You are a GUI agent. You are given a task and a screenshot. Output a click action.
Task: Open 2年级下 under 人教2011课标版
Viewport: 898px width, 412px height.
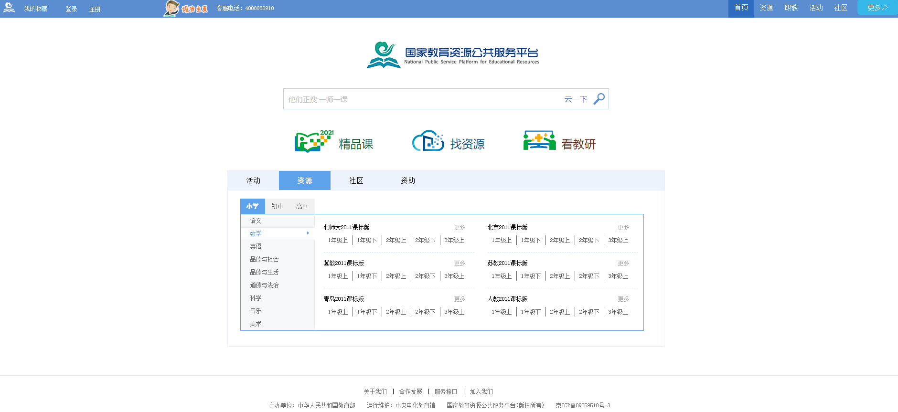pos(589,312)
